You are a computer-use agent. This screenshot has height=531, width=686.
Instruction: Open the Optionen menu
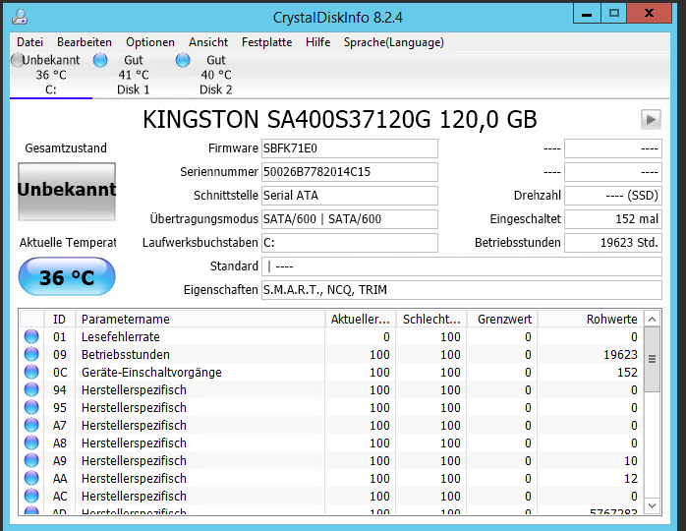click(150, 42)
